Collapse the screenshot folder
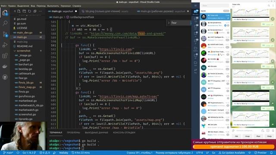 (23, 51)
